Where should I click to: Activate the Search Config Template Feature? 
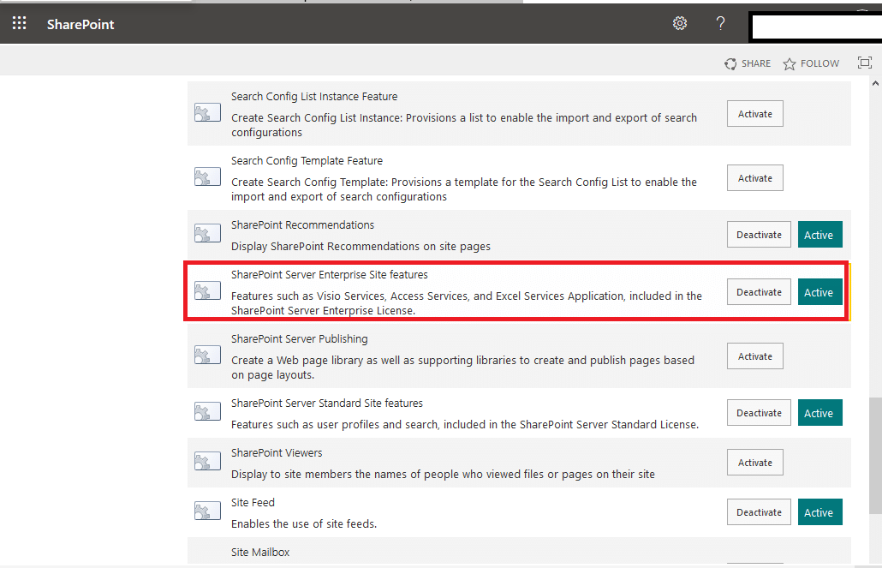[754, 177]
